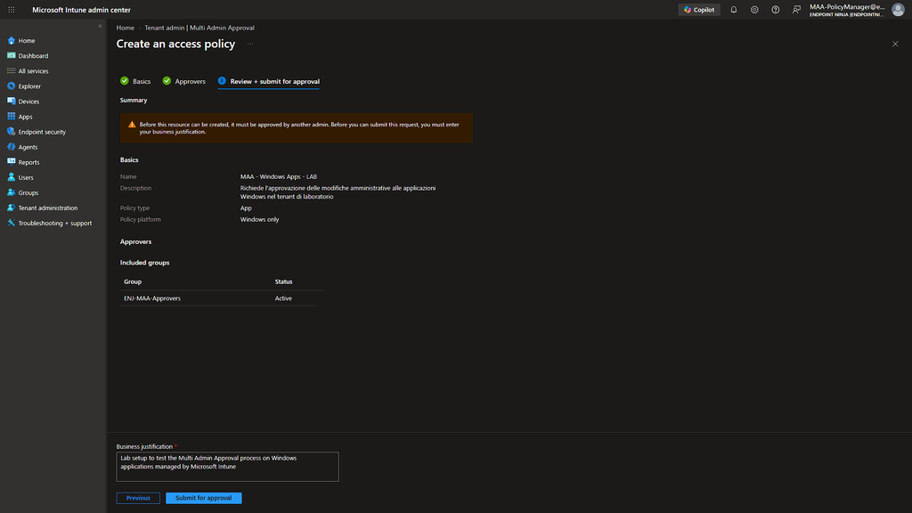Open Groups in the sidebar
This screenshot has height=513, width=912.
[28, 192]
